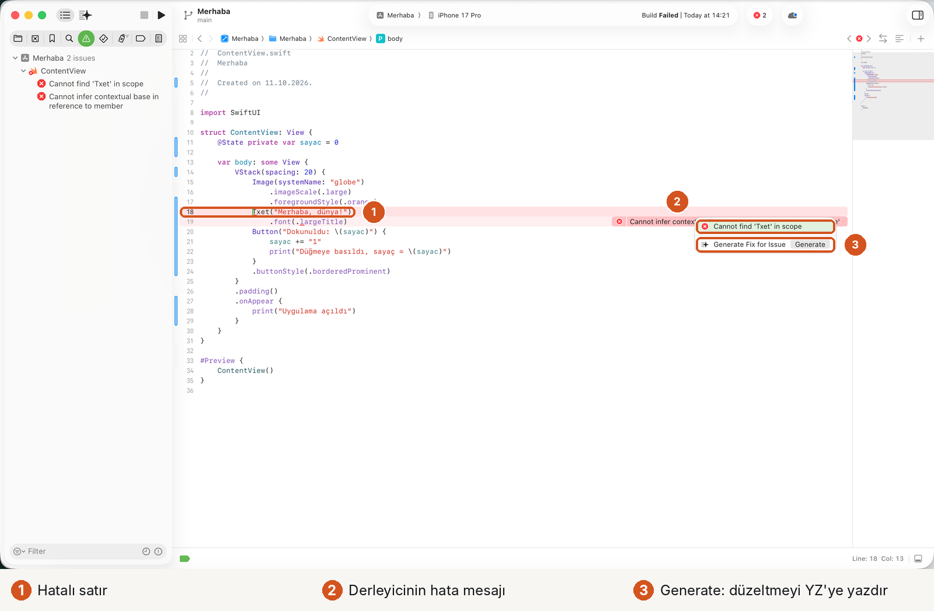The width and height of the screenshot is (934, 611).
Task: Open ContentView in jump bar
Action: tap(342, 39)
